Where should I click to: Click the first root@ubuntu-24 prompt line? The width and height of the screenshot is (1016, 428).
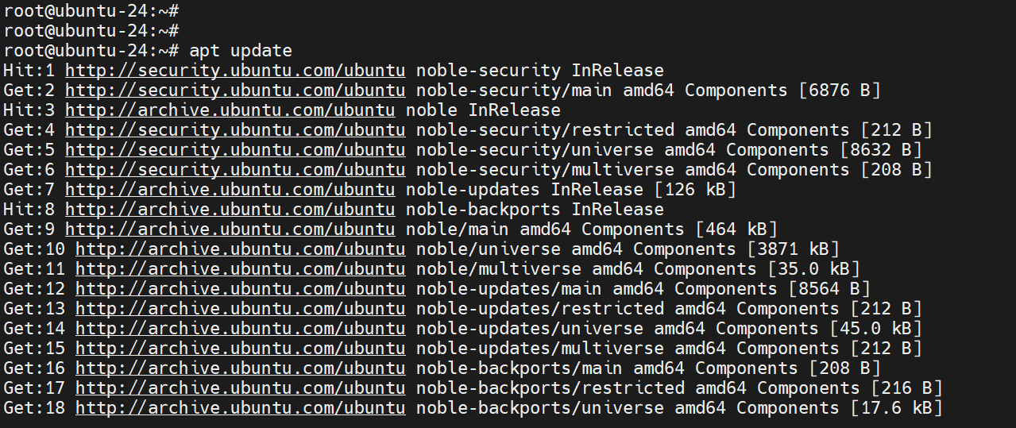(91, 10)
